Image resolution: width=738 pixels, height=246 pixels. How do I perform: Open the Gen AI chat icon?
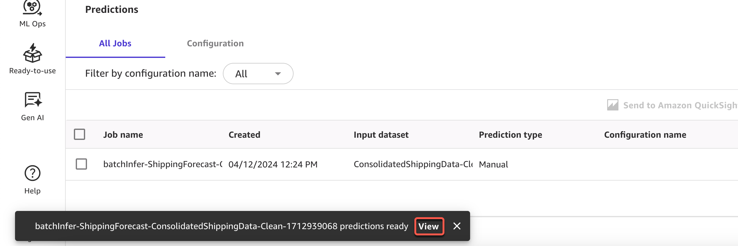[x=33, y=100]
